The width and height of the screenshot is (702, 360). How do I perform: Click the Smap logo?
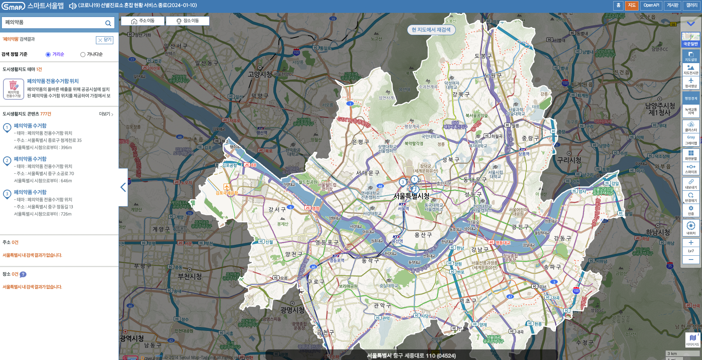13,6
